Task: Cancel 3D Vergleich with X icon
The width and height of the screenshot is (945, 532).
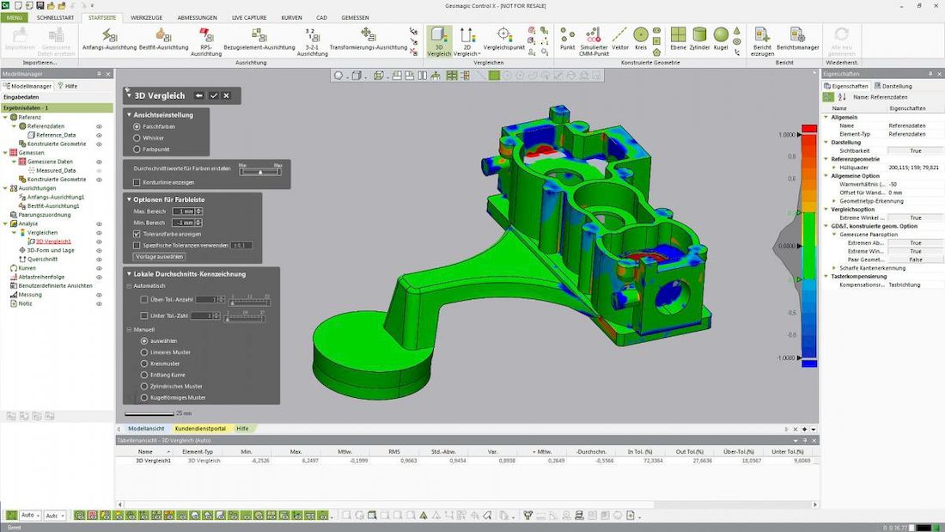Action: pos(227,95)
